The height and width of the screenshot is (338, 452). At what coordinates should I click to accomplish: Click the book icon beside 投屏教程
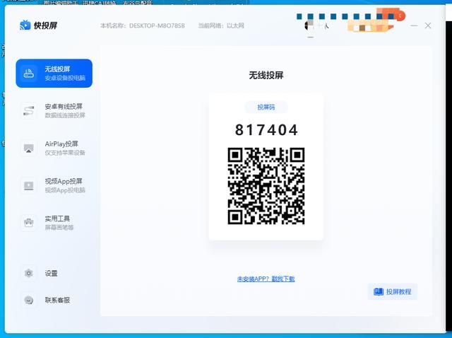click(x=379, y=291)
